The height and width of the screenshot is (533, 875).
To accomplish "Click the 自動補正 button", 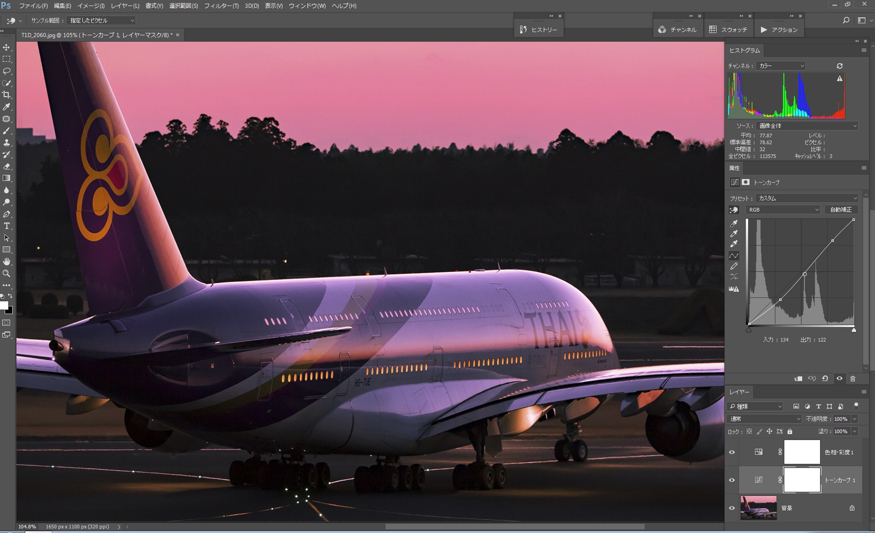I will point(841,210).
